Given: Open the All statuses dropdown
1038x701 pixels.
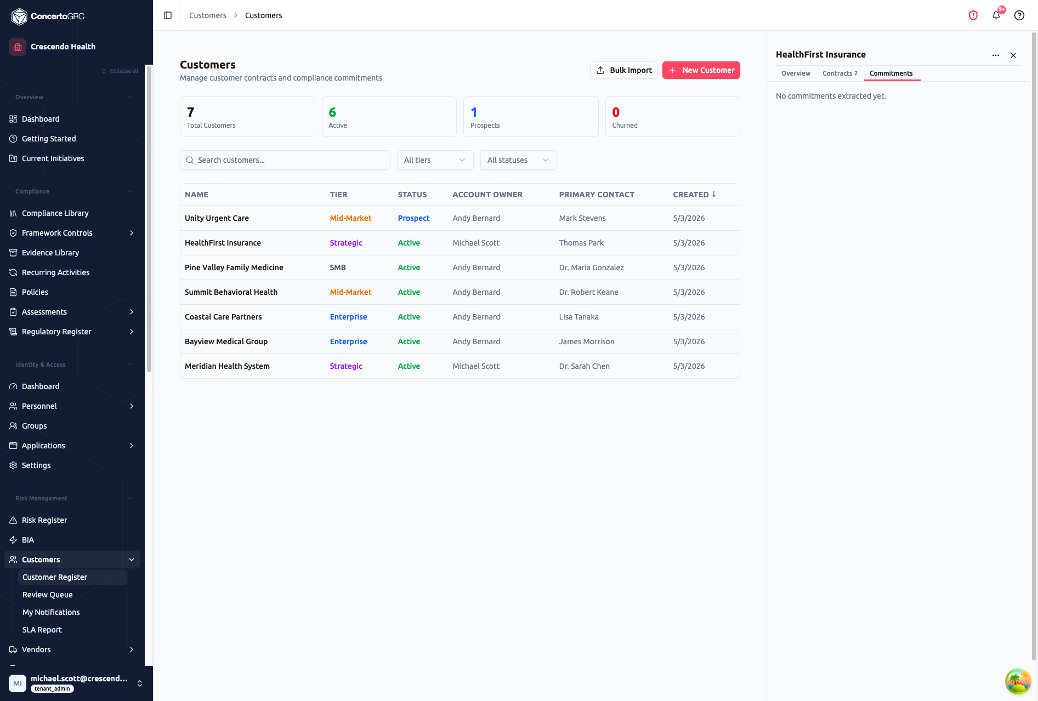Looking at the screenshot, I should (518, 160).
